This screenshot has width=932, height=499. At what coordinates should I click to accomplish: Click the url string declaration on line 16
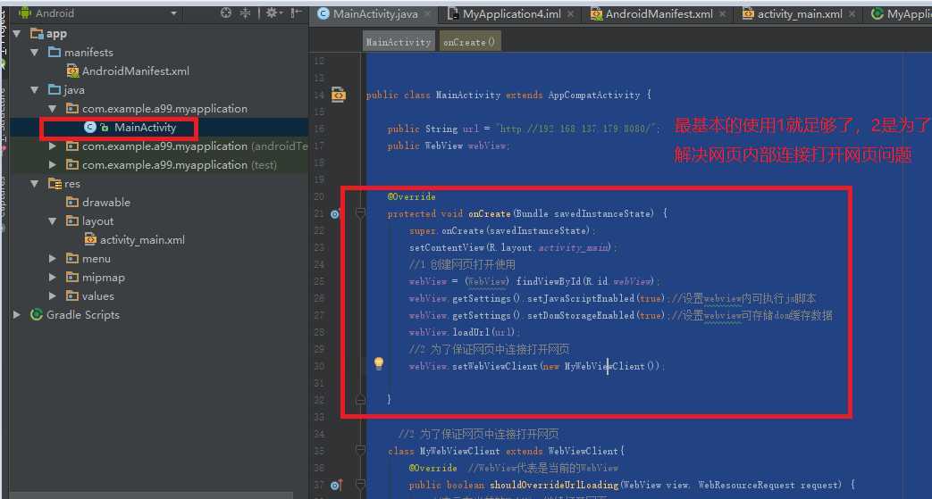[523, 129]
